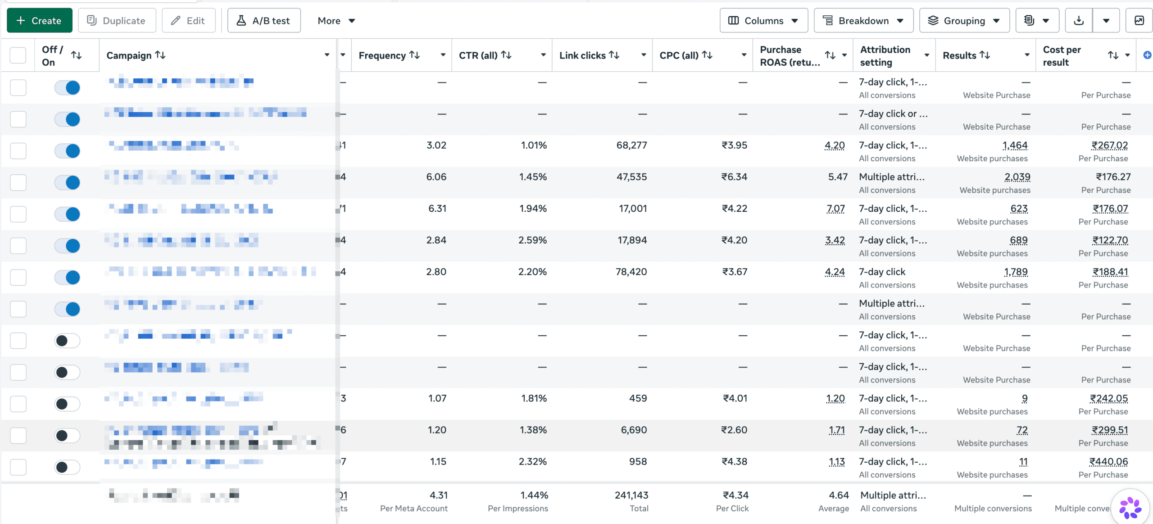The width and height of the screenshot is (1153, 524).
Task: Click Create campaign button
Action: click(x=39, y=21)
